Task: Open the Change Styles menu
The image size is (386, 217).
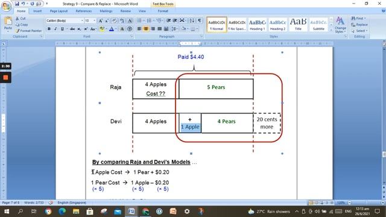Action: (x=340, y=25)
